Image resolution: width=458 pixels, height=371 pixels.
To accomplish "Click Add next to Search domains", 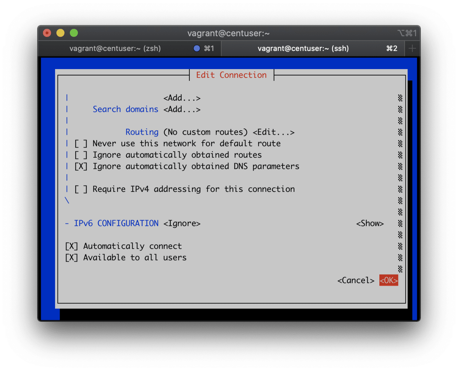I will tap(182, 109).
